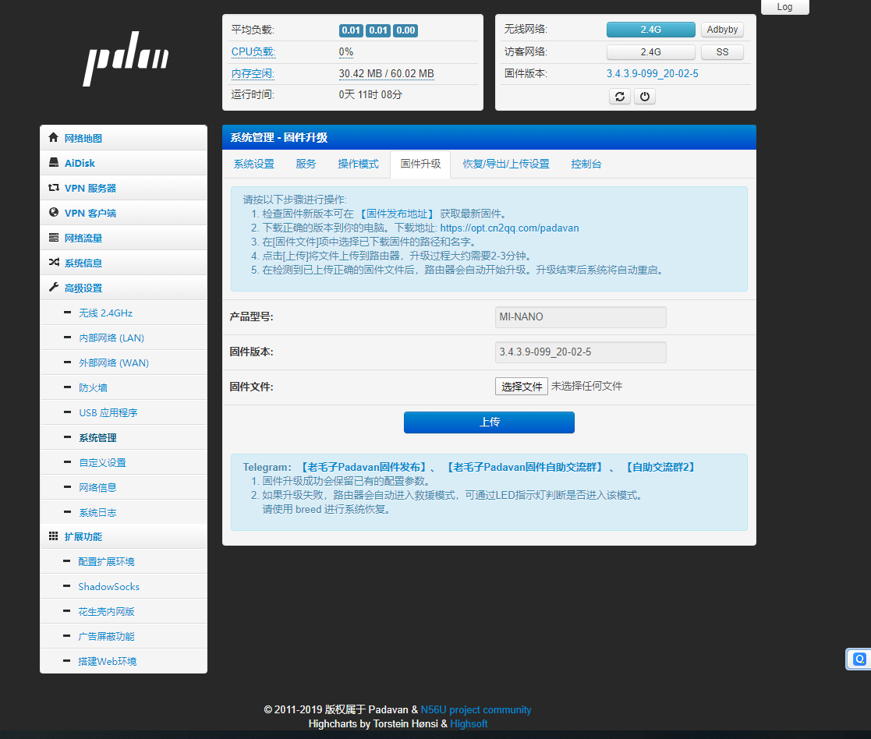The image size is (871, 739).
Task: Toggle SS beside the guest network
Action: [721, 51]
